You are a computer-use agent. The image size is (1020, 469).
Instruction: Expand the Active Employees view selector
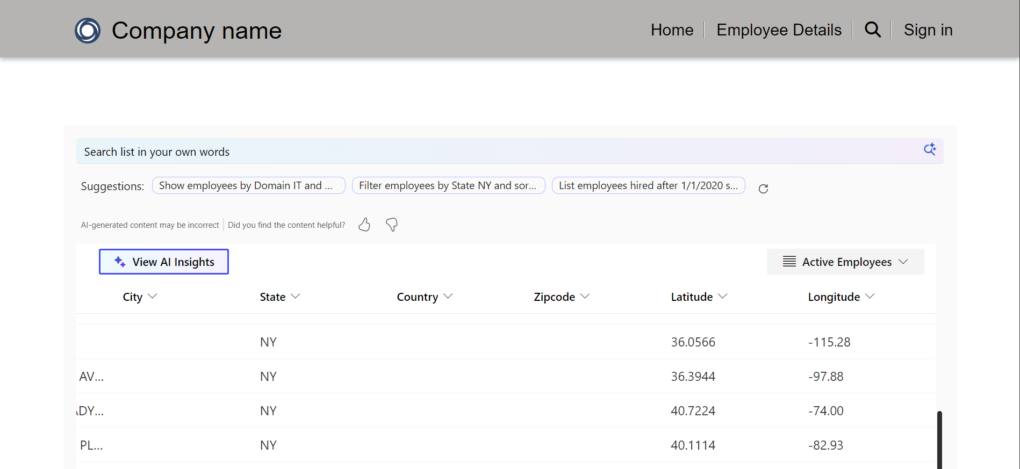point(845,262)
